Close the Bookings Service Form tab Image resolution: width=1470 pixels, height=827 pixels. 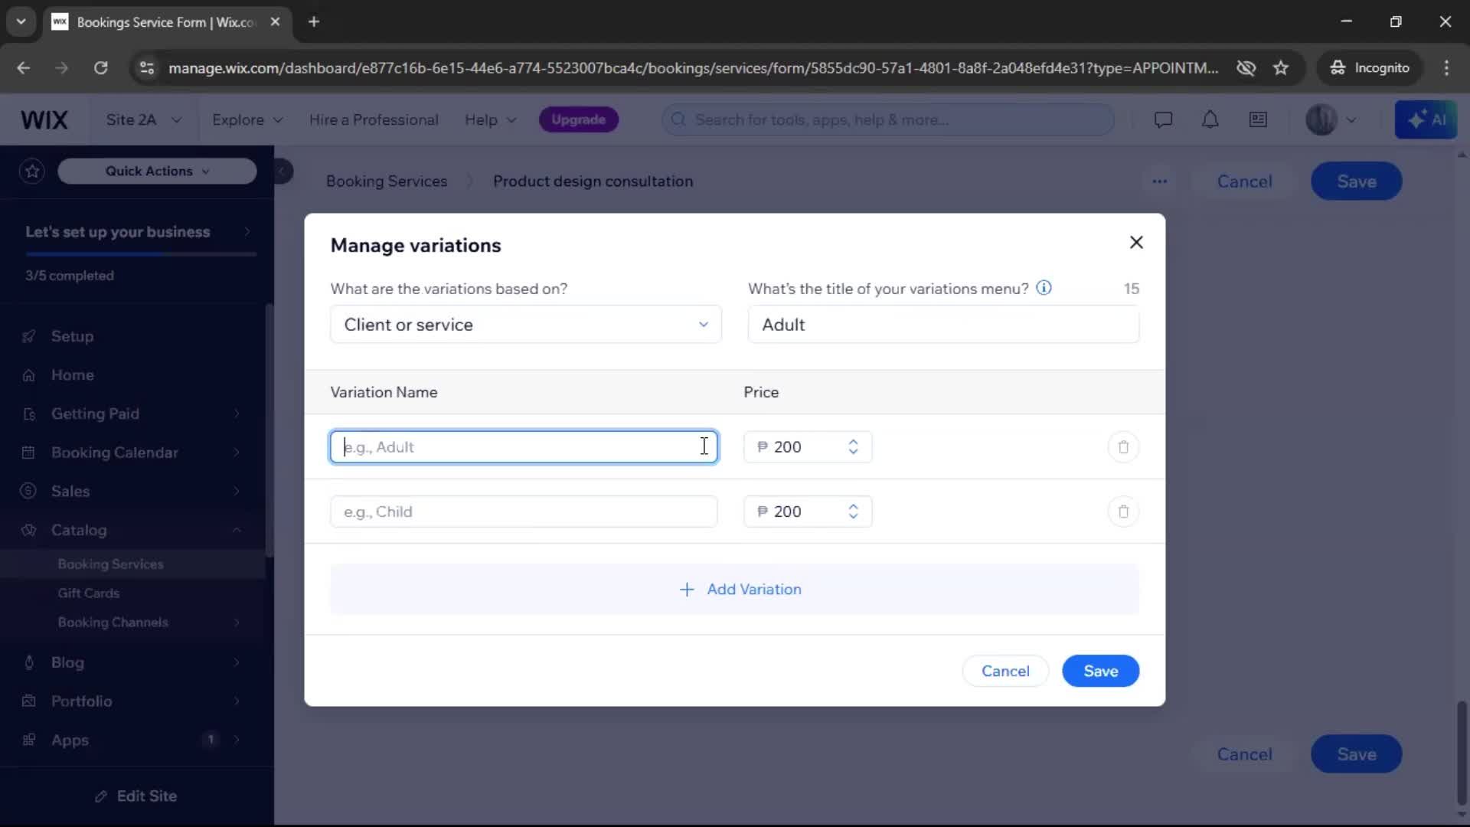(275, 22)
